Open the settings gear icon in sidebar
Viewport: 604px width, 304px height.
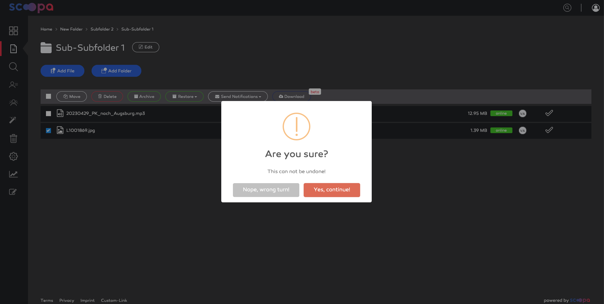(x=14, y=156)
